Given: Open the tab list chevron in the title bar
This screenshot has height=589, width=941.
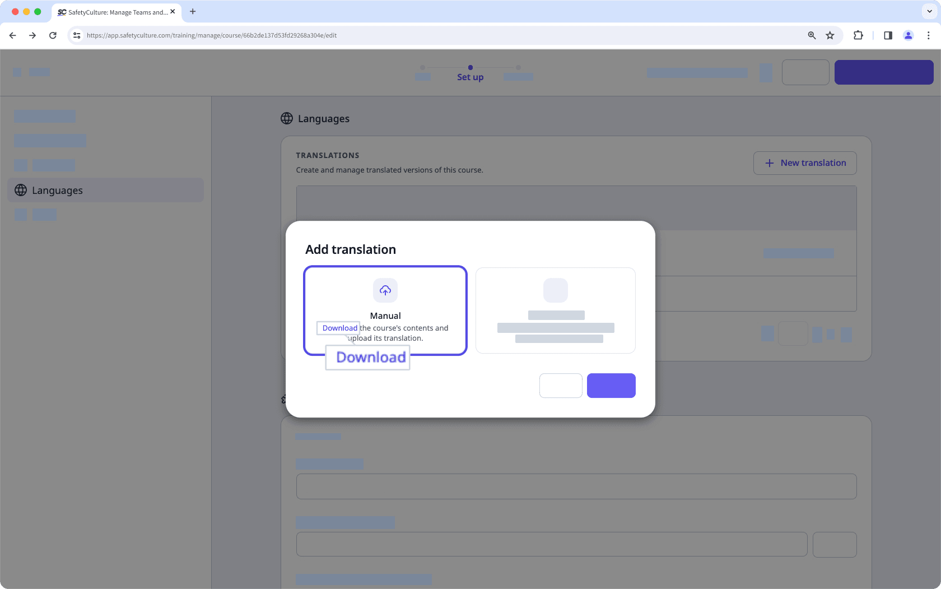Looking at the screenshot, I should pos(929,11).
